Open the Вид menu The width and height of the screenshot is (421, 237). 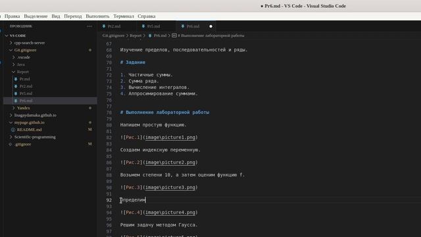55,16
